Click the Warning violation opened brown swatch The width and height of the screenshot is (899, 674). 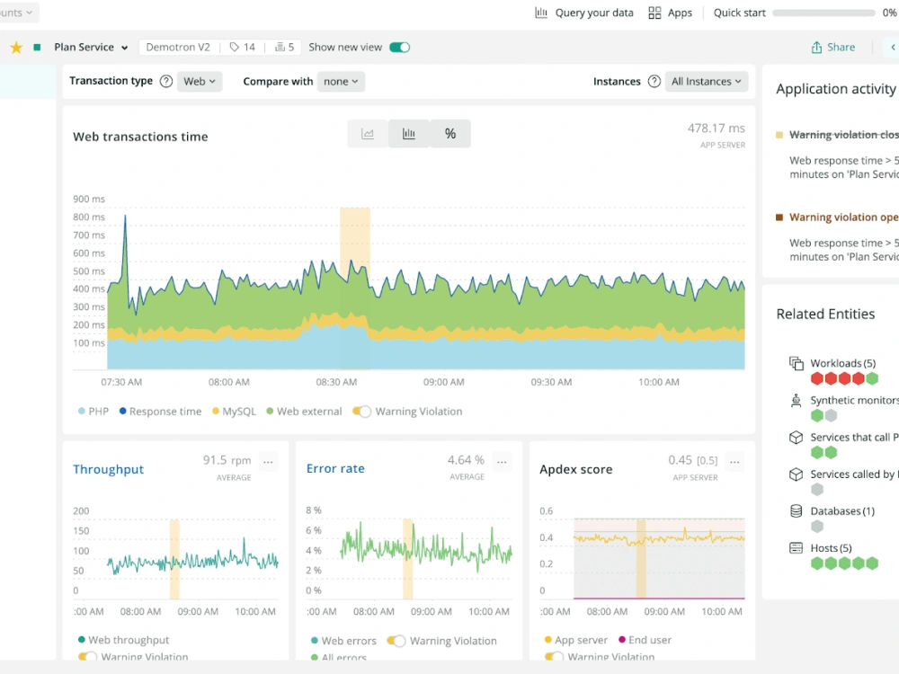(779, 217)
